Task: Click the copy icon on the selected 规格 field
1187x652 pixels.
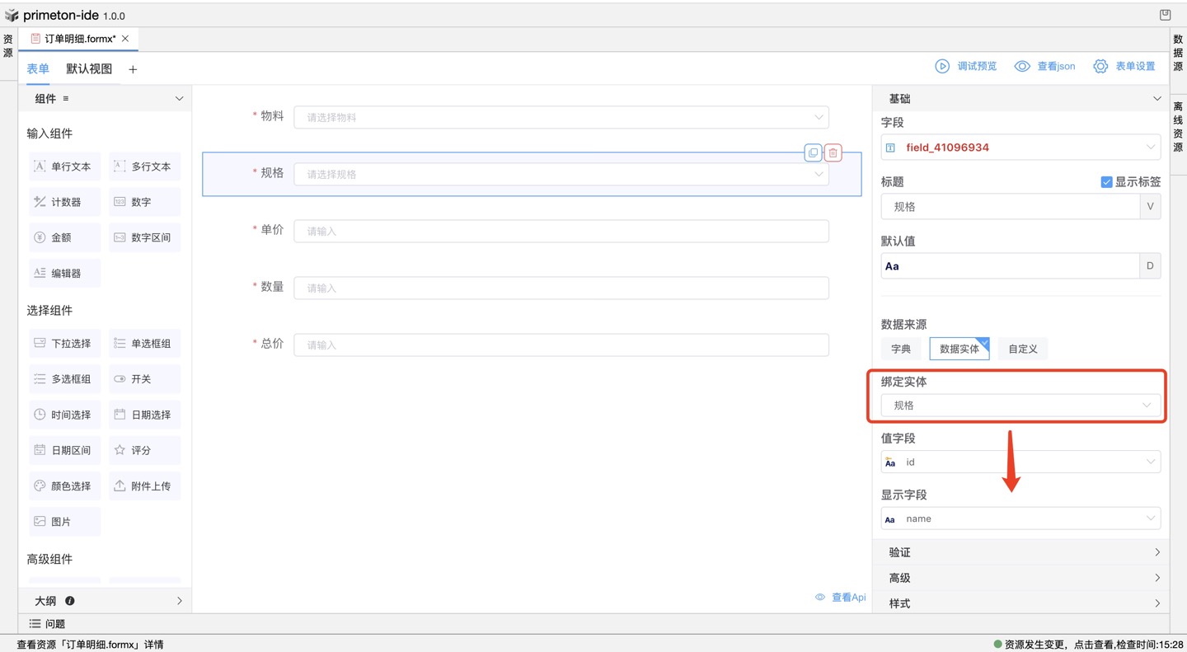Action: click(x=813, y=152)
